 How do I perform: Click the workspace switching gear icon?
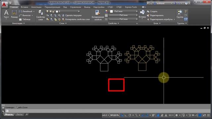177,115
